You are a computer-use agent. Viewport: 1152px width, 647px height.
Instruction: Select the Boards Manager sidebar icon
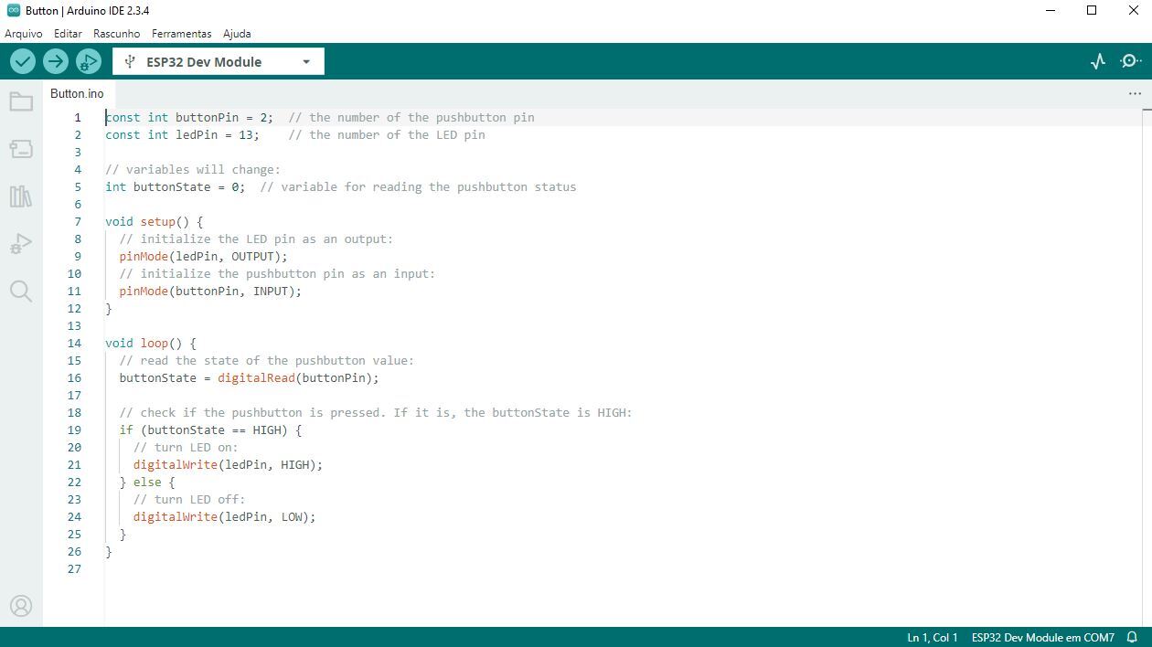(20, 149)
